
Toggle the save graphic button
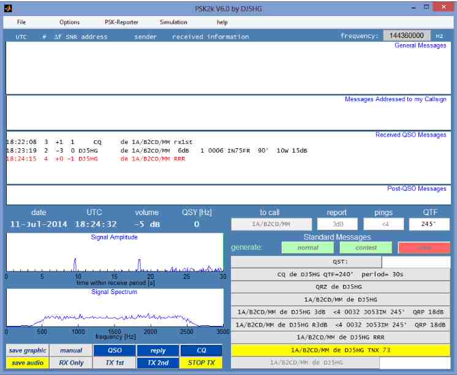click(28, 350)
